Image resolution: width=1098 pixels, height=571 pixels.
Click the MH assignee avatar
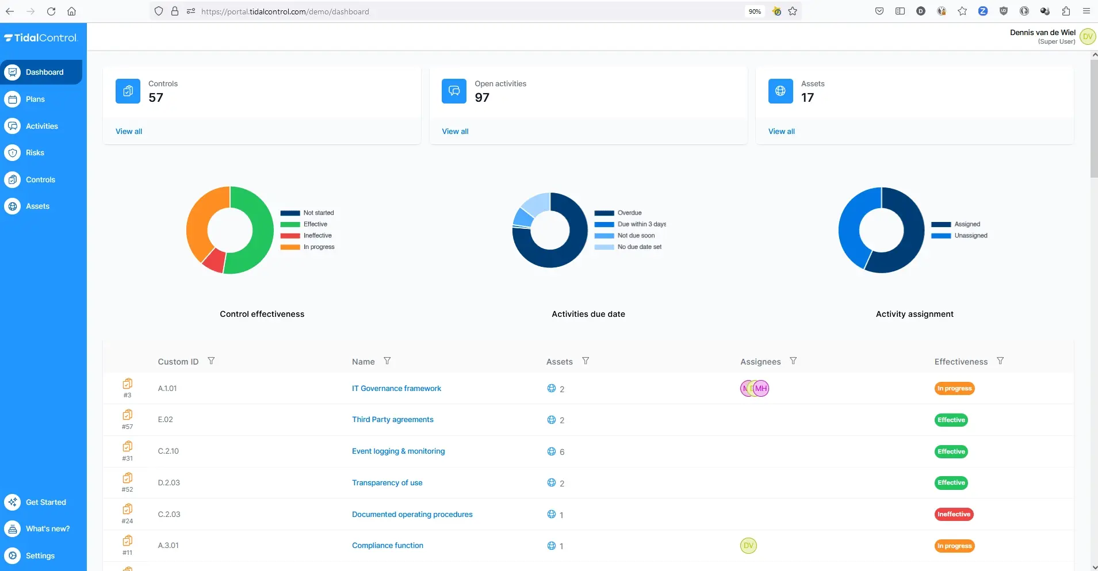(762, 389)
